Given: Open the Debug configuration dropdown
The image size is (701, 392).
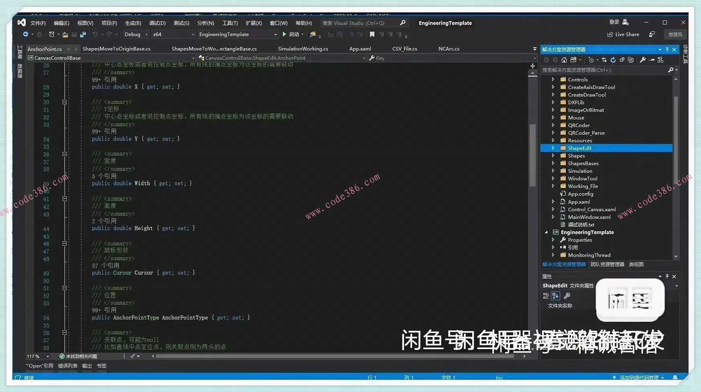Looking at the screenshot, I should tap(136, 34).
